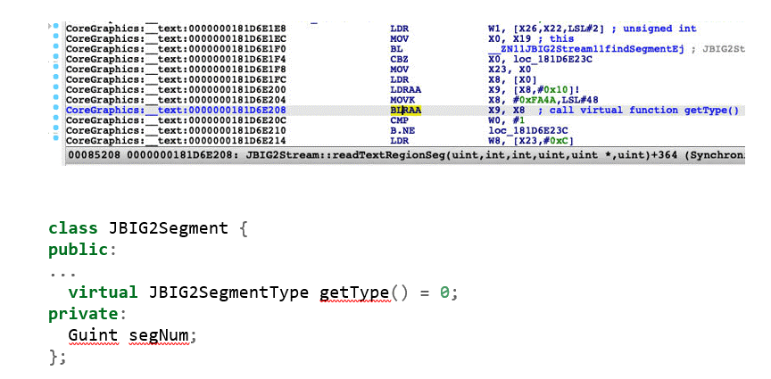Click the 'unsigned int' comment
The image size is (771, 379).
pyautogui.click(x=659, y=29)
